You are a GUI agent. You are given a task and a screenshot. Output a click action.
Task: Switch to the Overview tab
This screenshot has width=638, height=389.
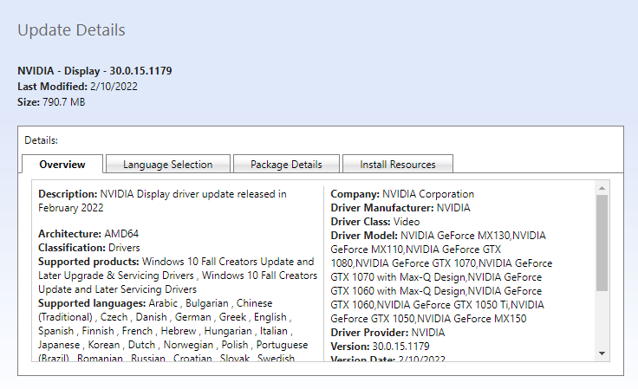click(x=62, y=165)
